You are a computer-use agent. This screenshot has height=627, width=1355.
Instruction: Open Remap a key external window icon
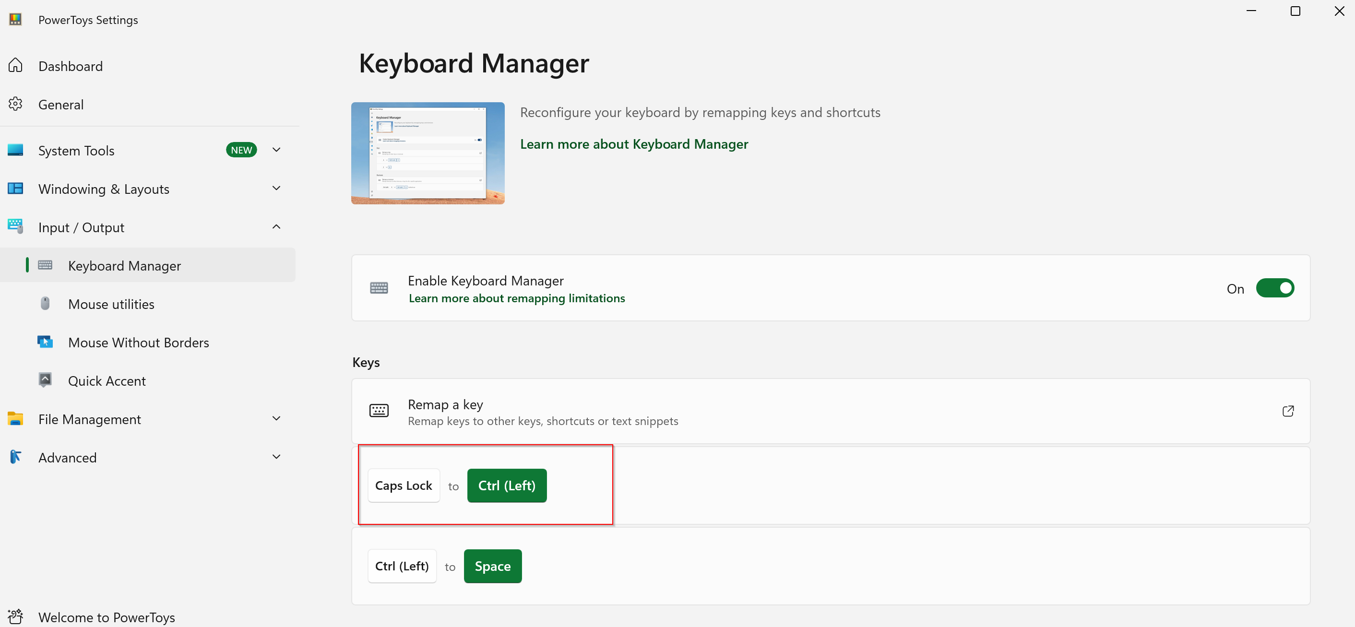[x=1288, y=411]
